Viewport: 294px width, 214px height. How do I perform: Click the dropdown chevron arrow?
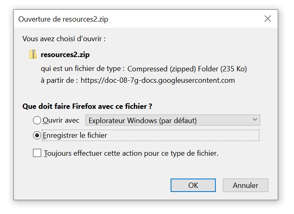tap(255, 119)
